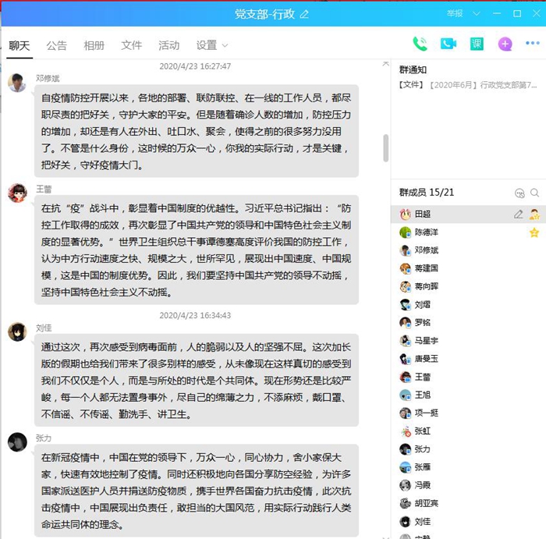Screen dimensions: 546x539
Task: Go to the 文件 tab
Action: 131,45
